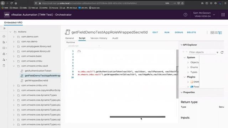The image size is (228, 128).
Task: Expand com.demo.com module
Action: (14, 37)
